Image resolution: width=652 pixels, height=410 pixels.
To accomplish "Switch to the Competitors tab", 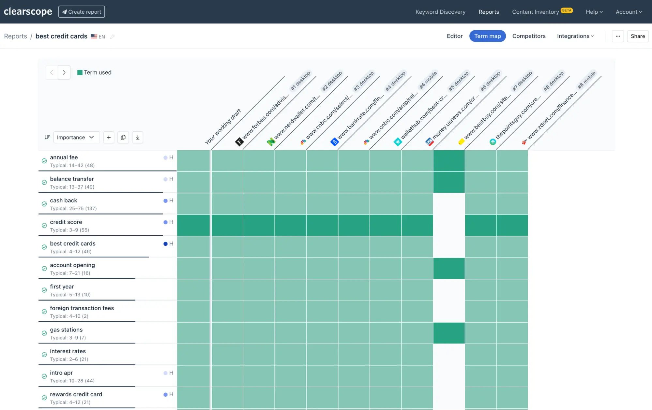I will point(529,36).
